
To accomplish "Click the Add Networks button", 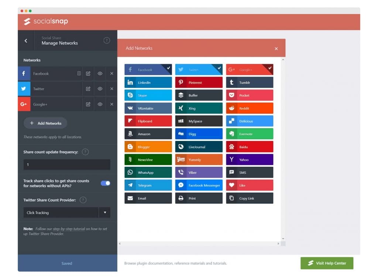I will (45, 123).
